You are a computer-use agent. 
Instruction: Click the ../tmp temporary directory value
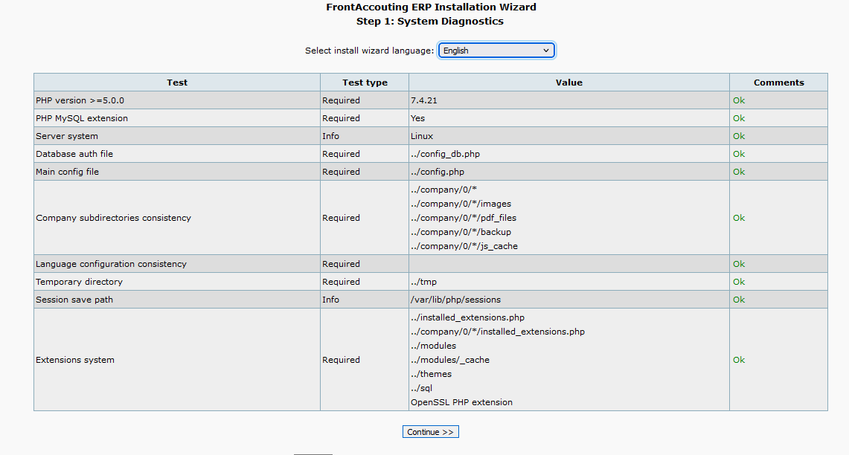423,282
